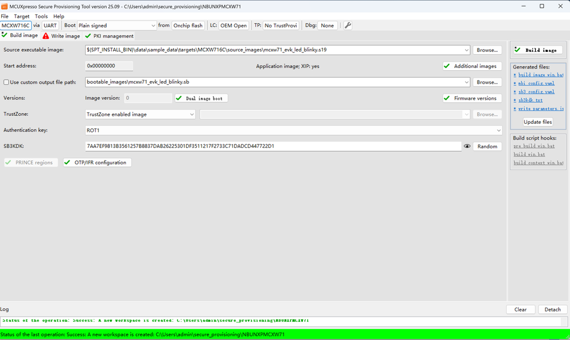Open the Target menu
This screenshot has width=570, height=340.
(x=22, y=17)
